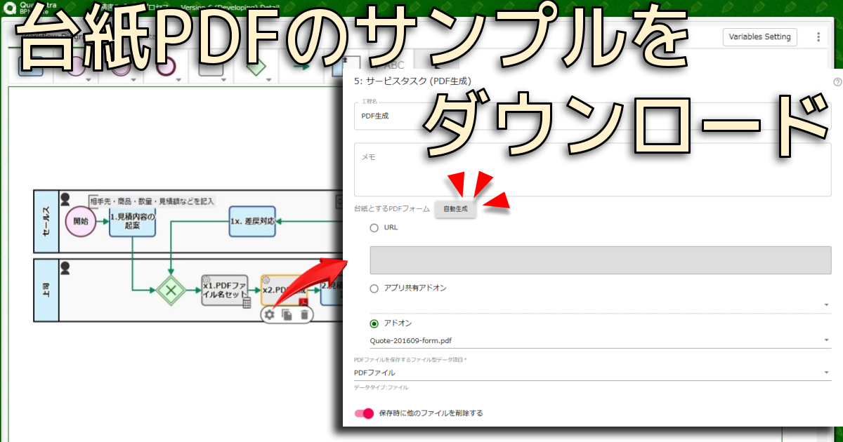843x442 pixels.
Task: Expand the アプリ共有アドオン dropdown arrow
Action: point(827,305)
